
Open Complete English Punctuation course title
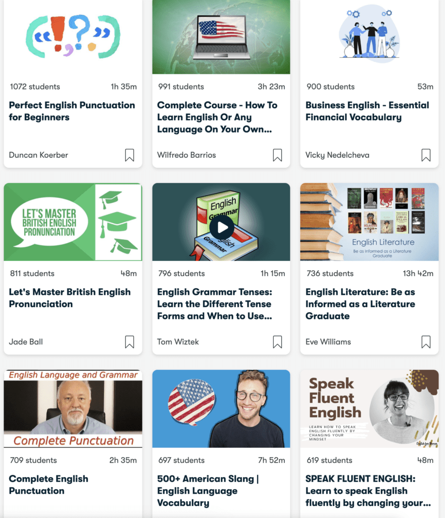click(48, 485)
